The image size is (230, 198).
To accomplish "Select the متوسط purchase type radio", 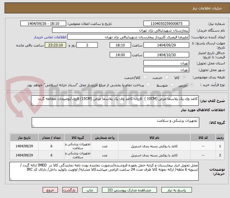I will (172, 85).
